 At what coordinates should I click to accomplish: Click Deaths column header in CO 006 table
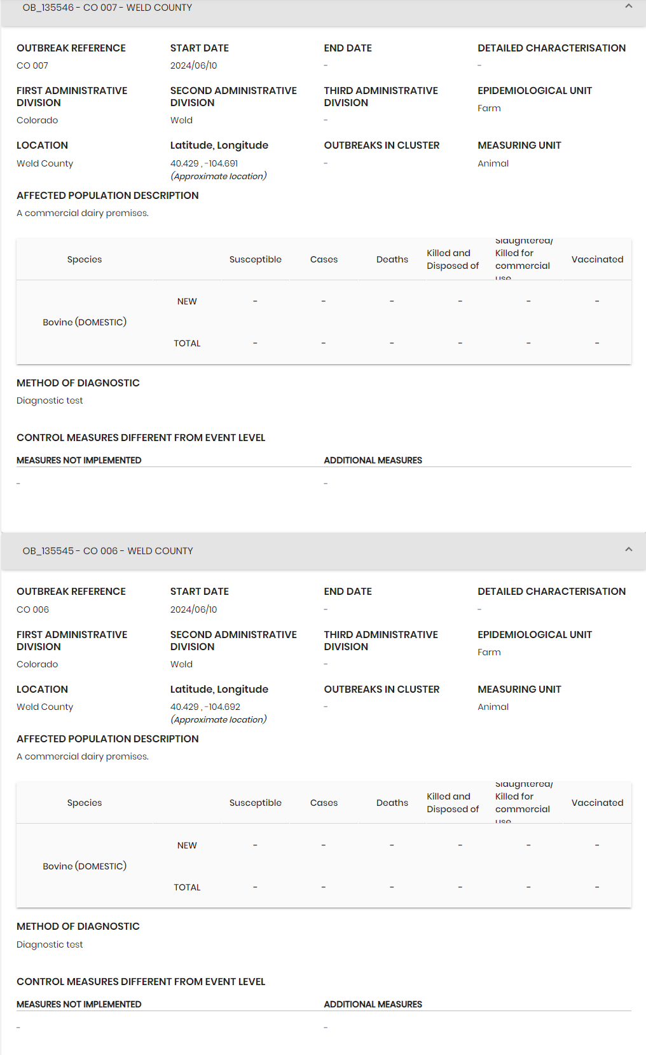pos(392,803)
